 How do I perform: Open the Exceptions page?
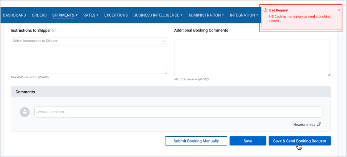click(x=116, y=15)
